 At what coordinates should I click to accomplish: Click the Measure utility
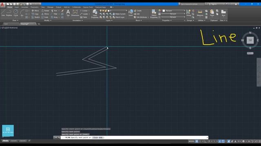(x=200, y=13)
